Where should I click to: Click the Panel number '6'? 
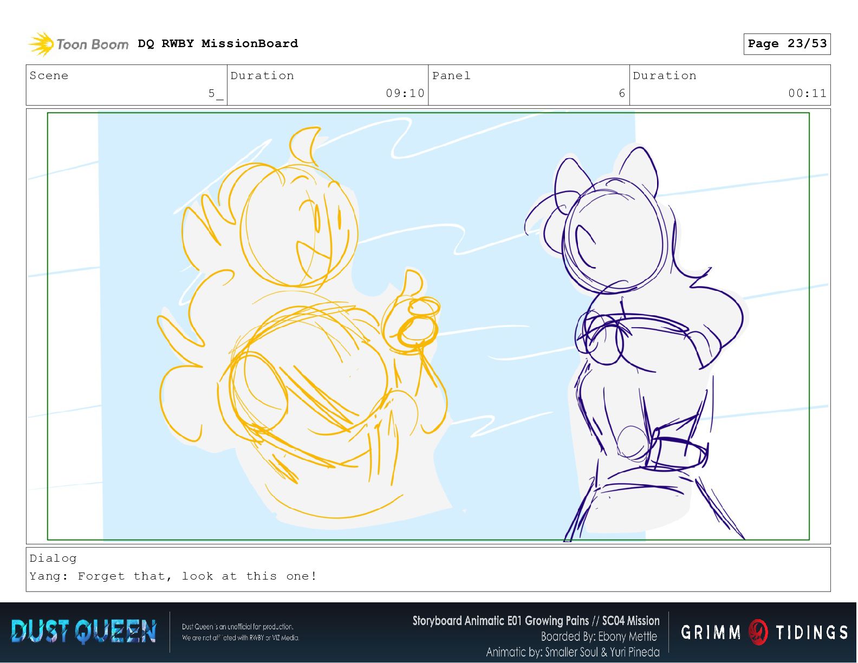tap(622, 93)
